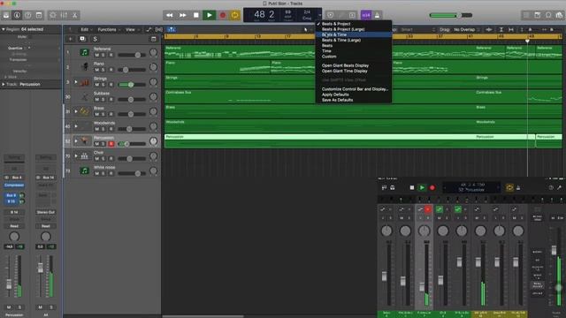Adjust the Reference track volume slider

[x=132, y=55]
